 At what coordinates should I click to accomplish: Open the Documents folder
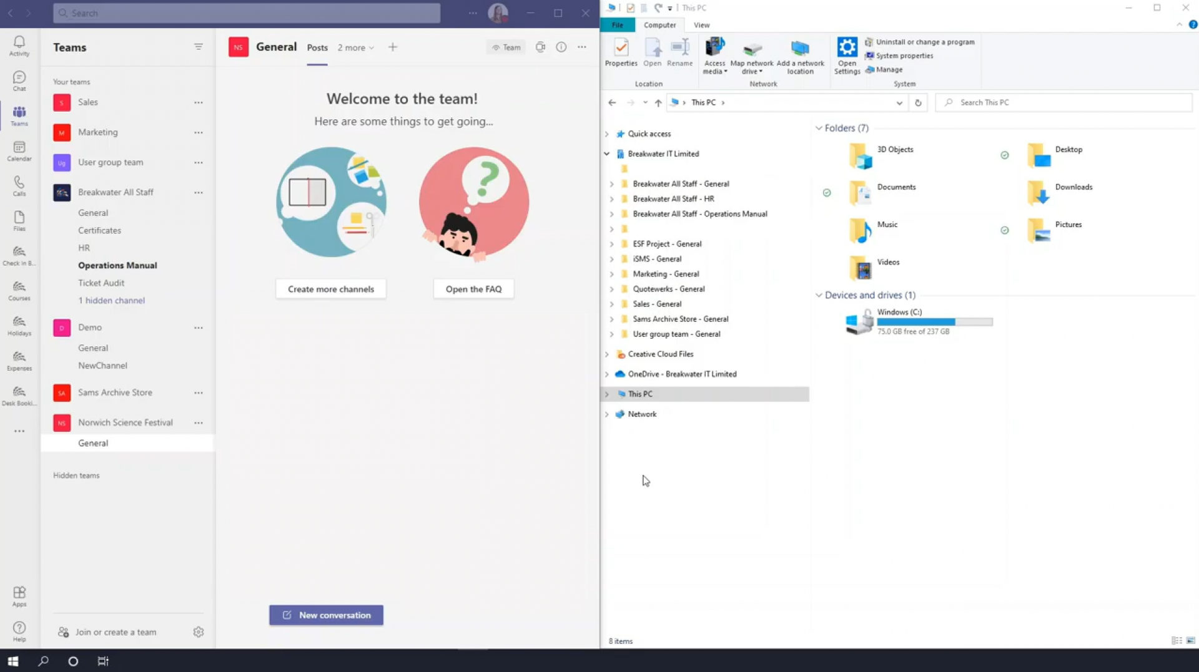[x=882, y=193]
